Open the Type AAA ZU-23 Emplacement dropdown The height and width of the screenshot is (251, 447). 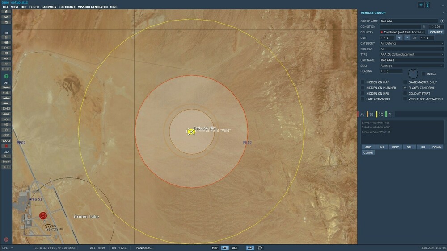pos(412,54)
